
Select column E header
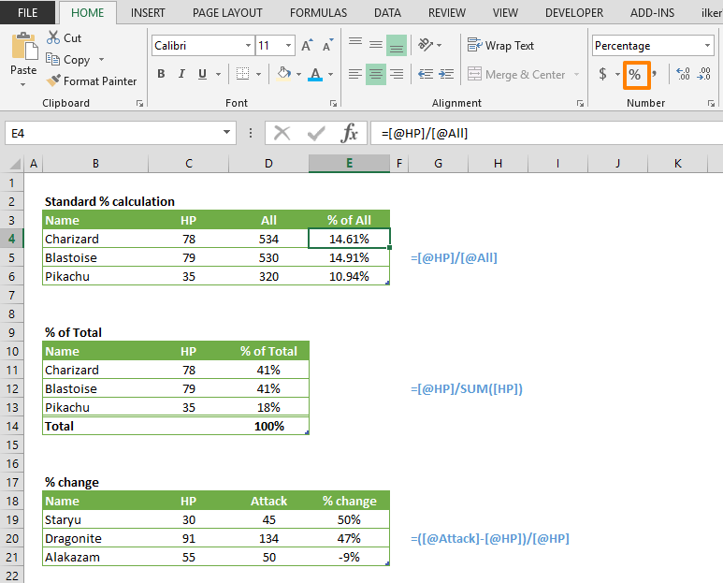(x=349, y=163)
